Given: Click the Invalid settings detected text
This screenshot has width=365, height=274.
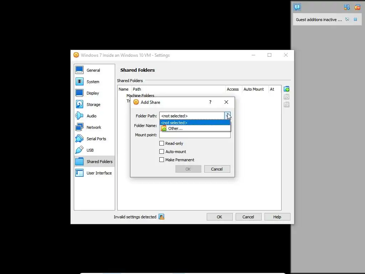Looking at the screenshot, I should click(135, 217).
